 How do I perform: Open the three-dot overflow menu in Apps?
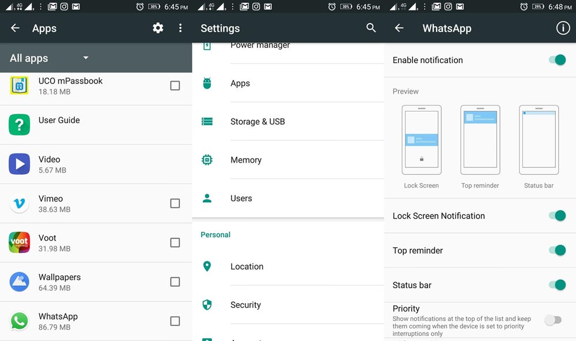180,28
